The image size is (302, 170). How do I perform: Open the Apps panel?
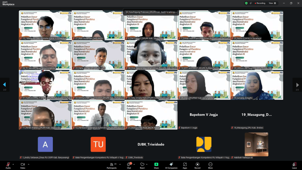185,165
